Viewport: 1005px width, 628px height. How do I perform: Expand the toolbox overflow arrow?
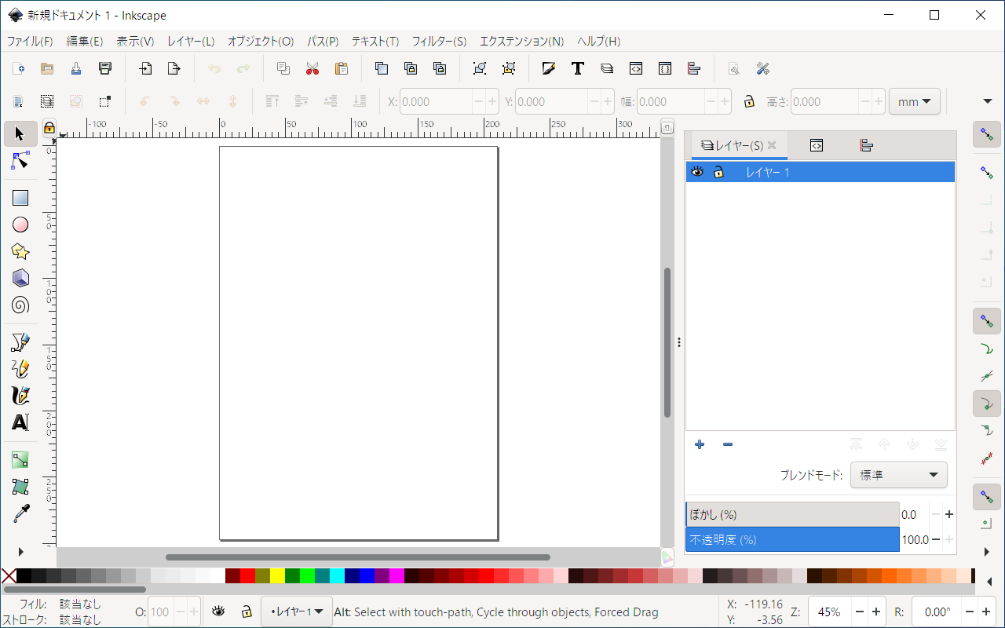20,551
